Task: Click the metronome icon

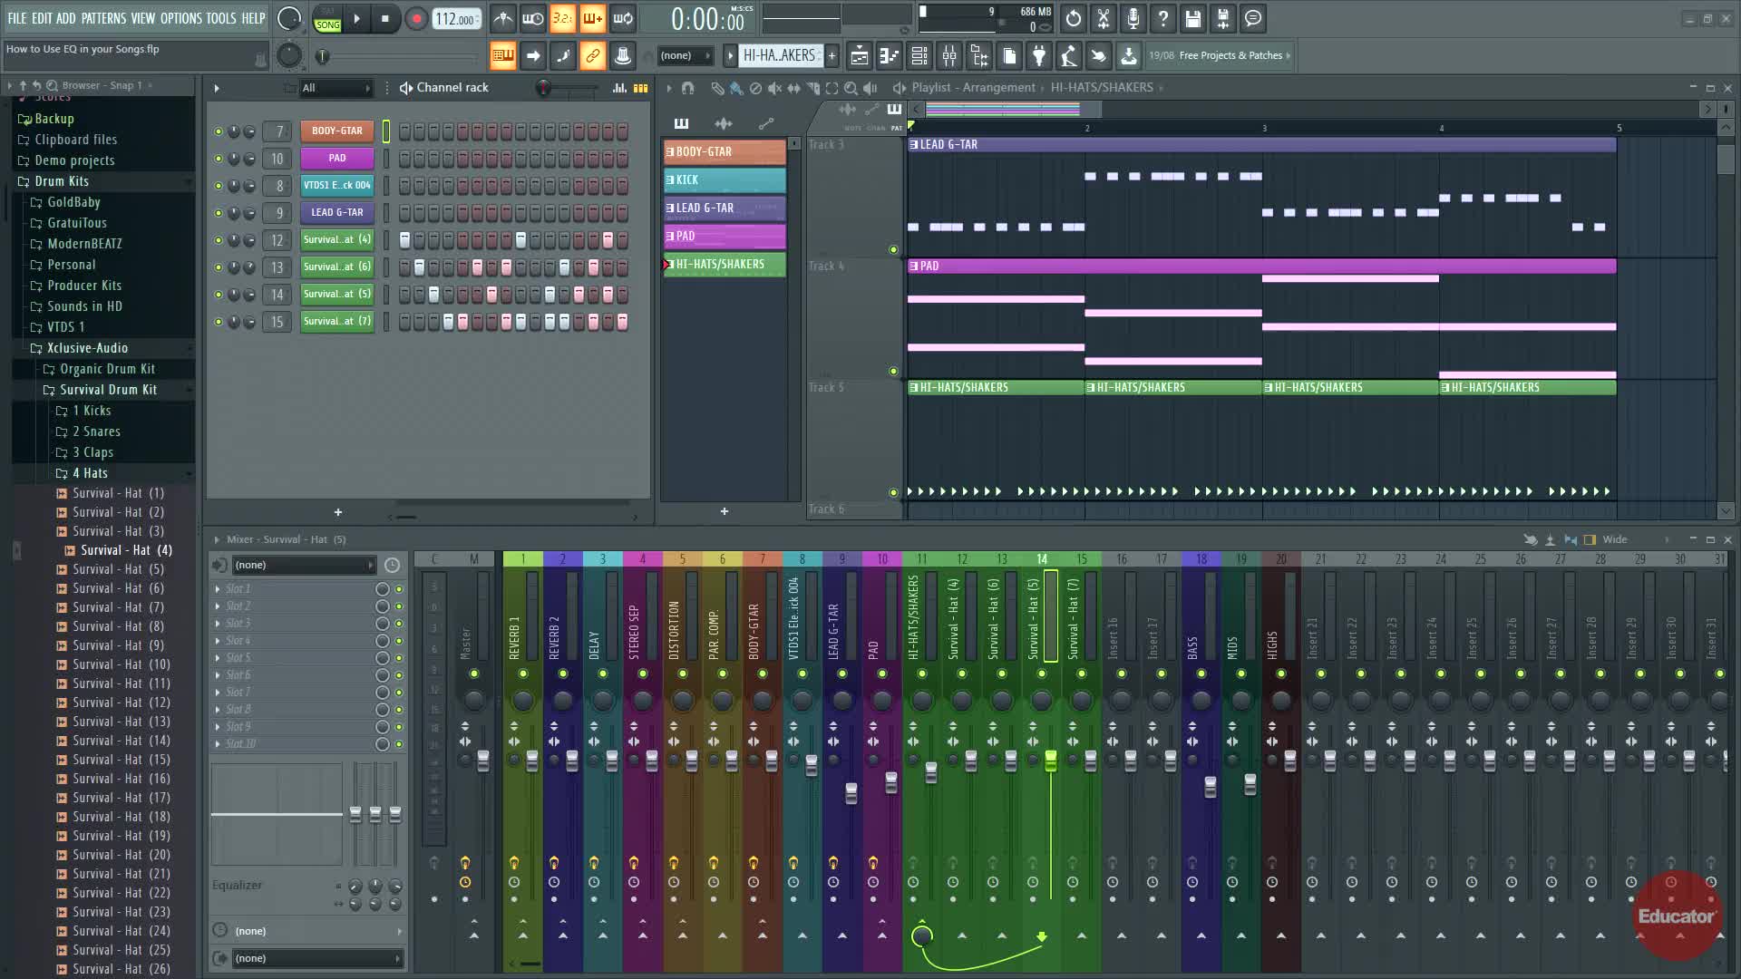Action: pos(502,18)
